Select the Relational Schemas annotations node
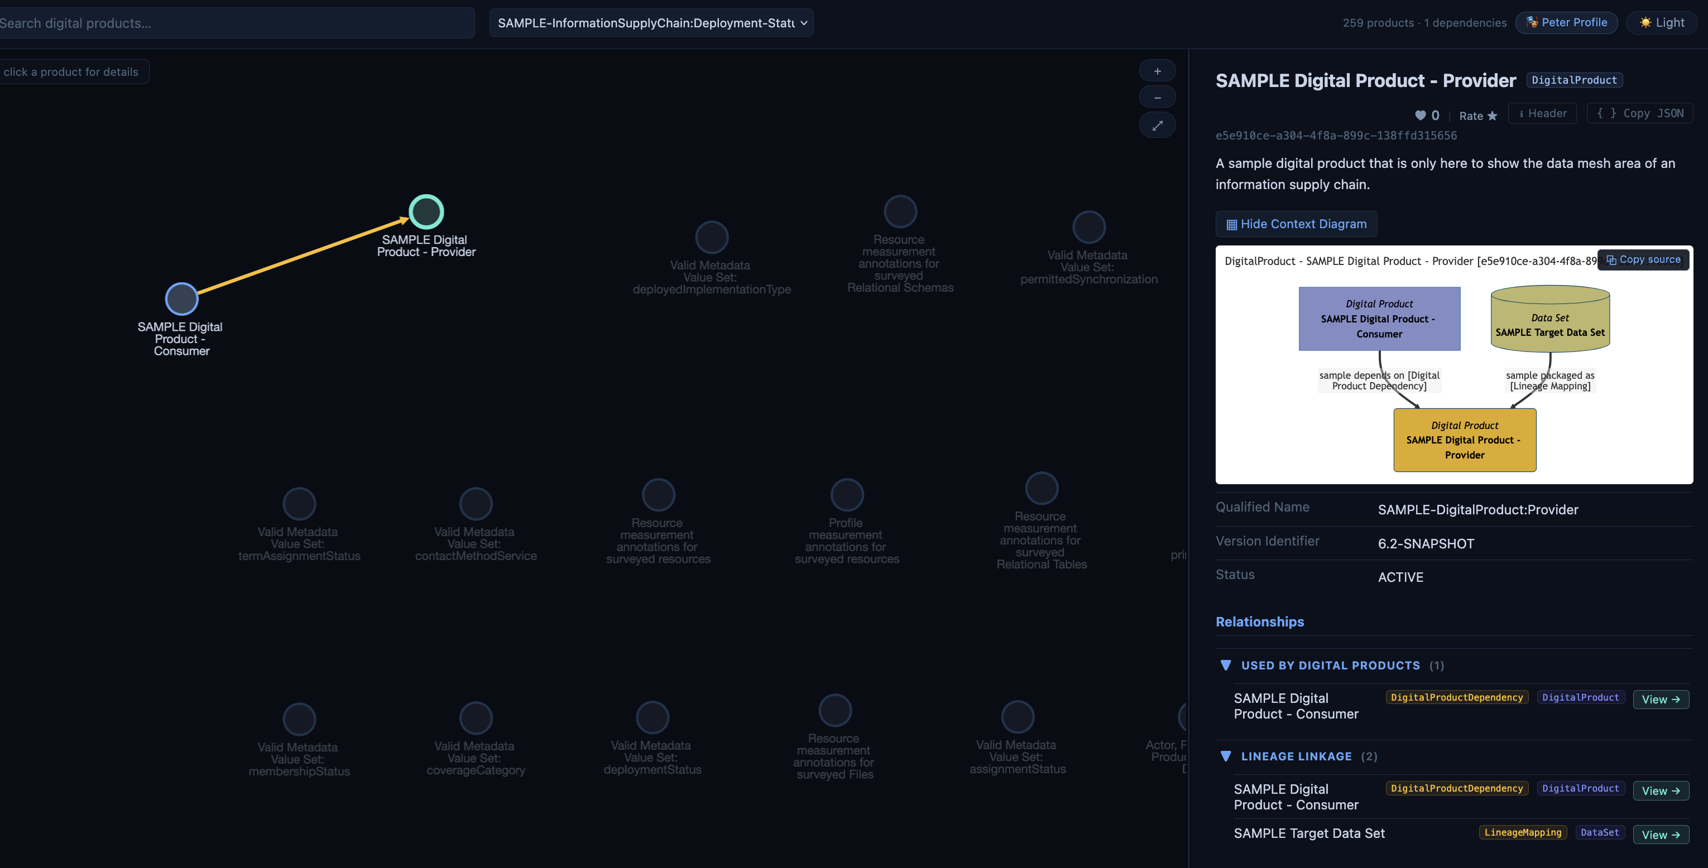The height and width of the screenshot is (868, 1708). click(900, 211)
